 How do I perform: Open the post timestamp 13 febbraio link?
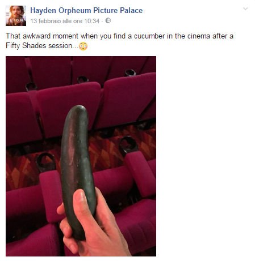pos(65,21)
